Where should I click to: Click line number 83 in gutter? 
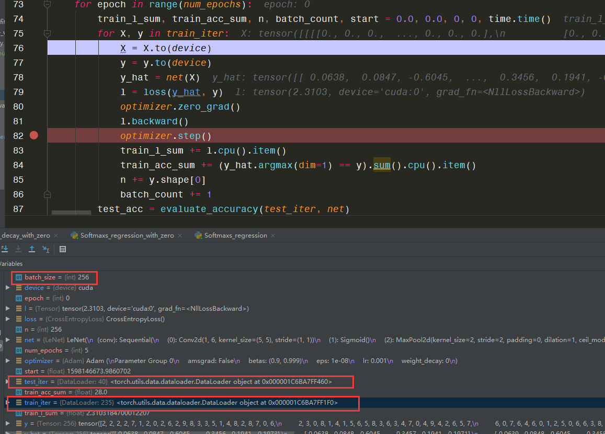point(18,150)
